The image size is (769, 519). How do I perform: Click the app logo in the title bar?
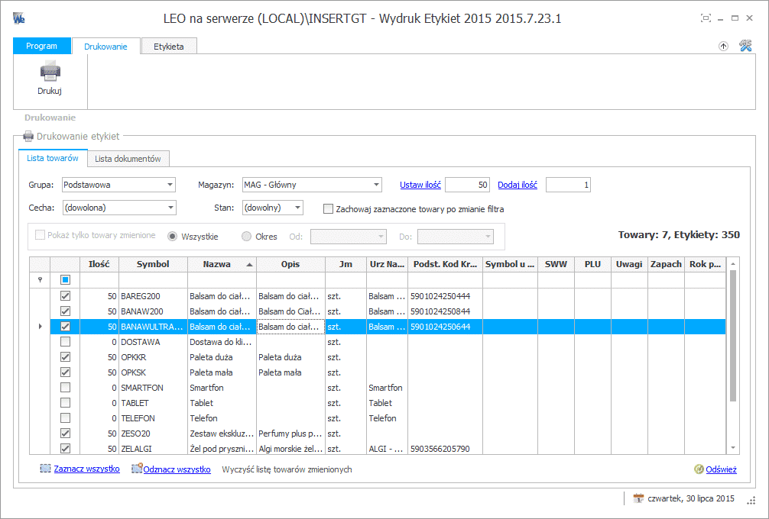[19, 18]
